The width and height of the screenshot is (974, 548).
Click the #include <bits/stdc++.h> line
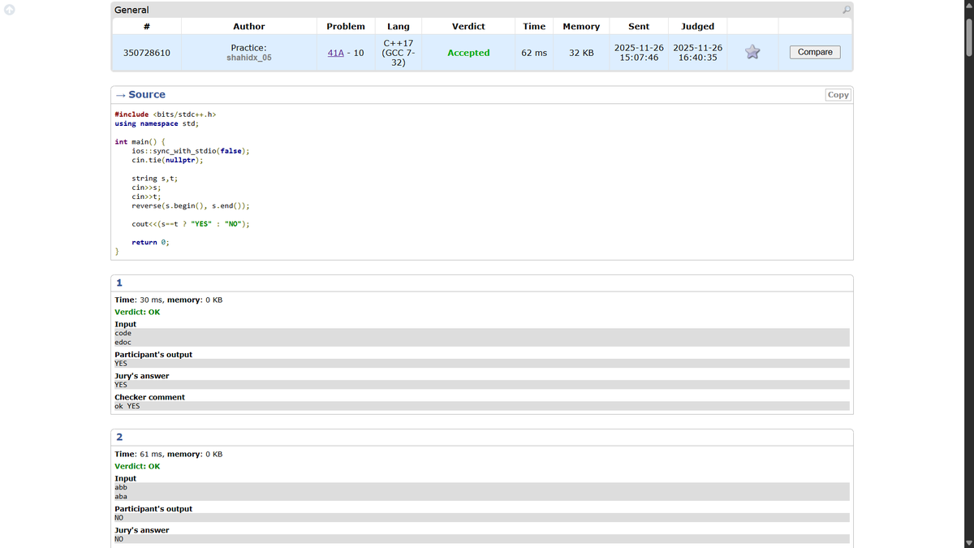point(166,114)
